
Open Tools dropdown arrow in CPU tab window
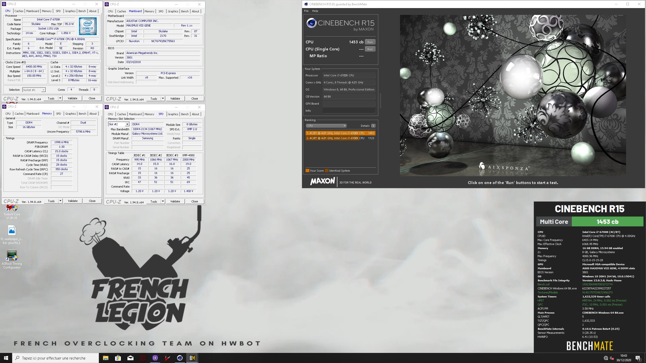click(x=60, y=98)
